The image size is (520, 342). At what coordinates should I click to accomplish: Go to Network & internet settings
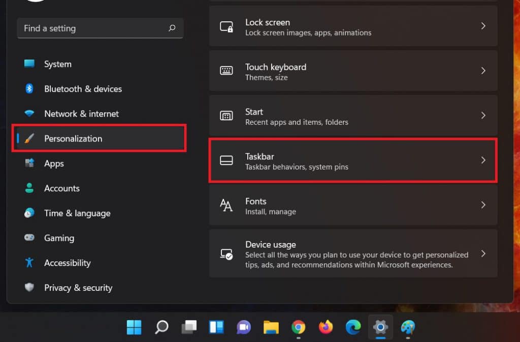pyautogui.click(x=100, y=114)
